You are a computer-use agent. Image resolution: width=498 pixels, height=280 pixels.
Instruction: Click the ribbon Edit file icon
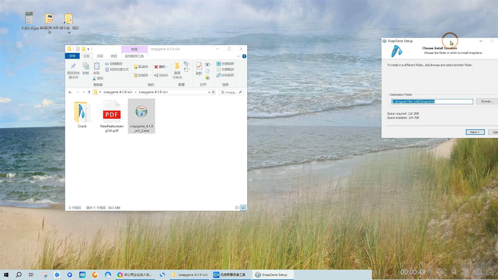coord(208,71)
